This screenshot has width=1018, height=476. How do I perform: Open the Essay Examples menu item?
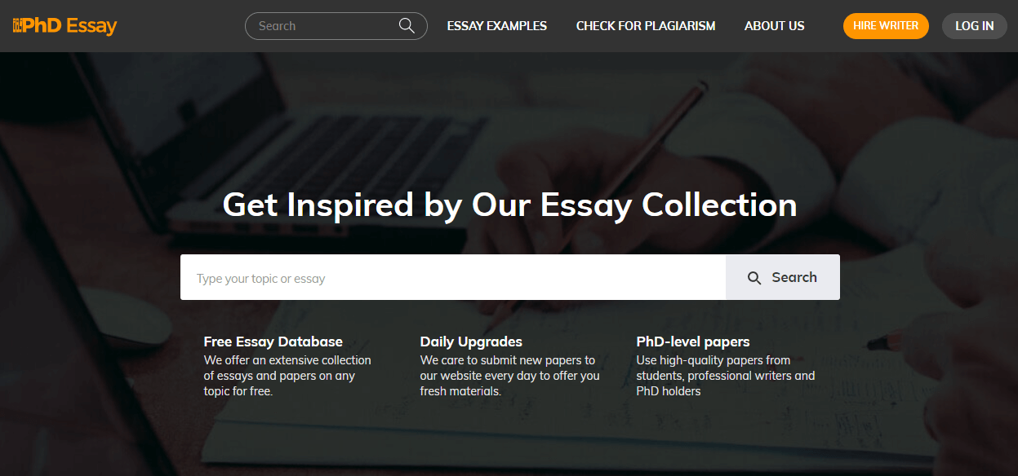coord(497,26)
